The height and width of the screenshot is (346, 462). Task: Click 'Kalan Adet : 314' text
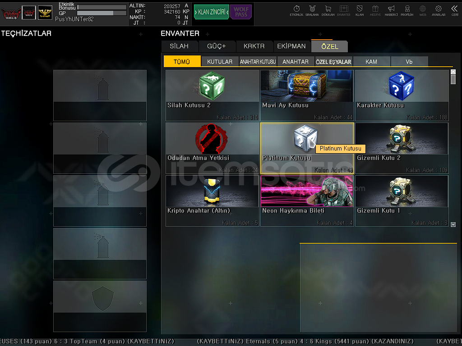[237, 118]
